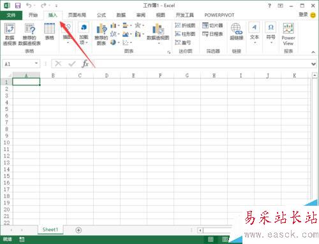Viewport: 319px width, 244px height.
Task: Insert a Power View report
Action: click(288, 34)
